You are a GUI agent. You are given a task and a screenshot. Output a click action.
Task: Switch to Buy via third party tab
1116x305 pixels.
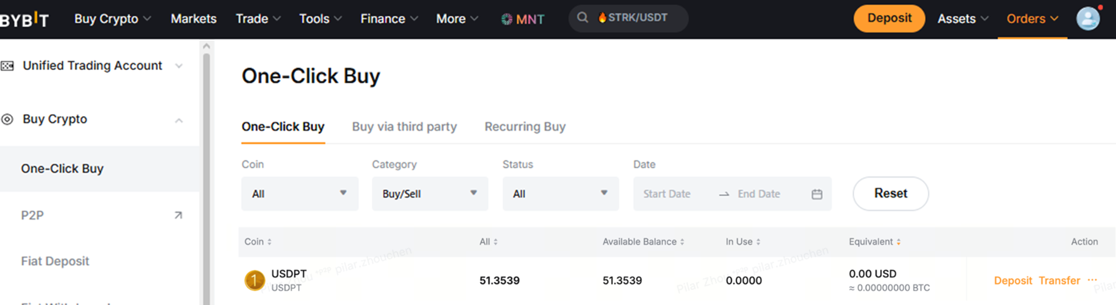404,127
